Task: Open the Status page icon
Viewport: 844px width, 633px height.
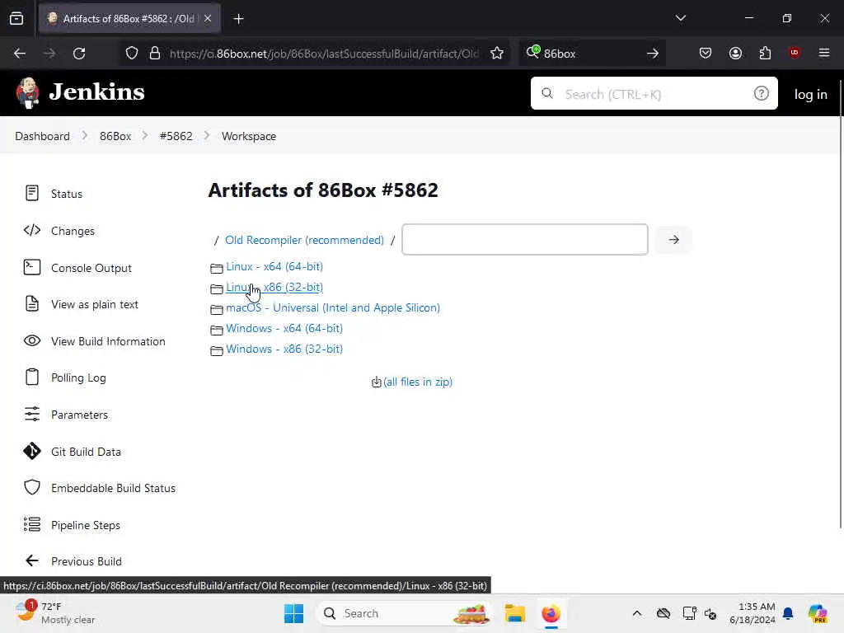Action: [32, 193]
